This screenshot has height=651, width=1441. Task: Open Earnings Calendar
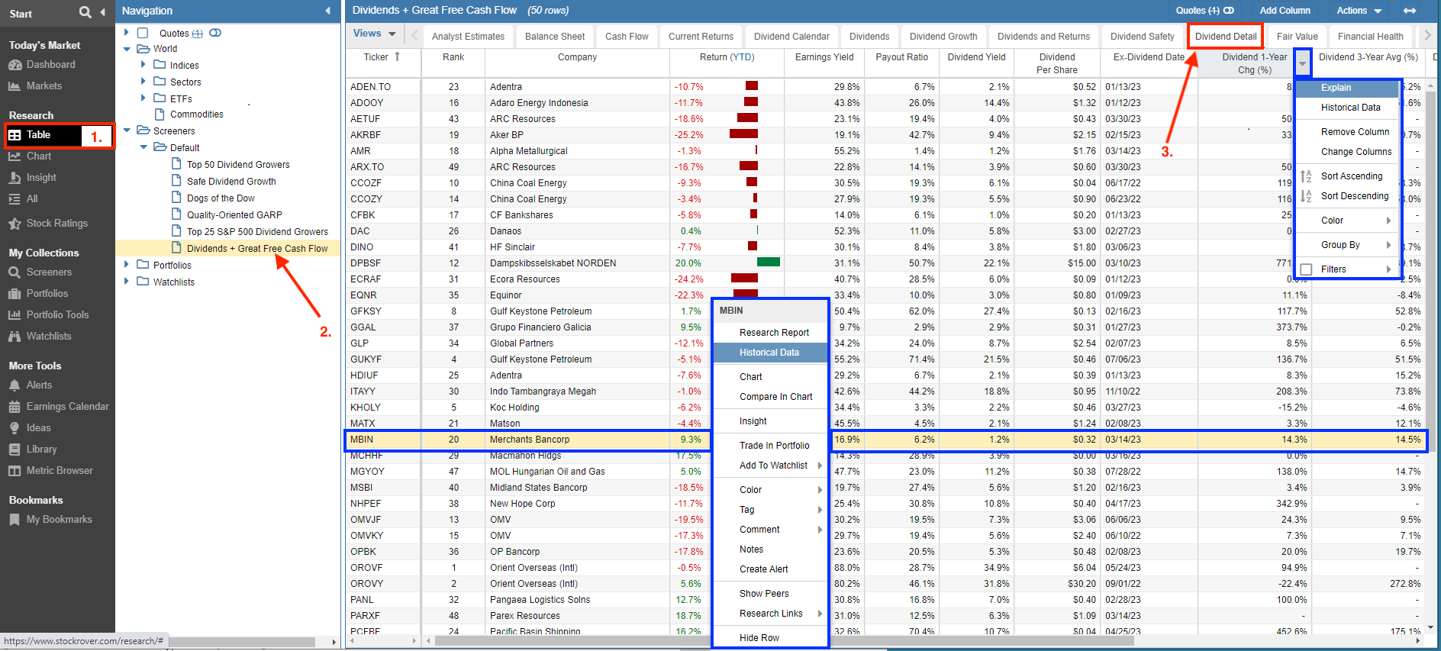pyautogui.click(x=67, y=407)
